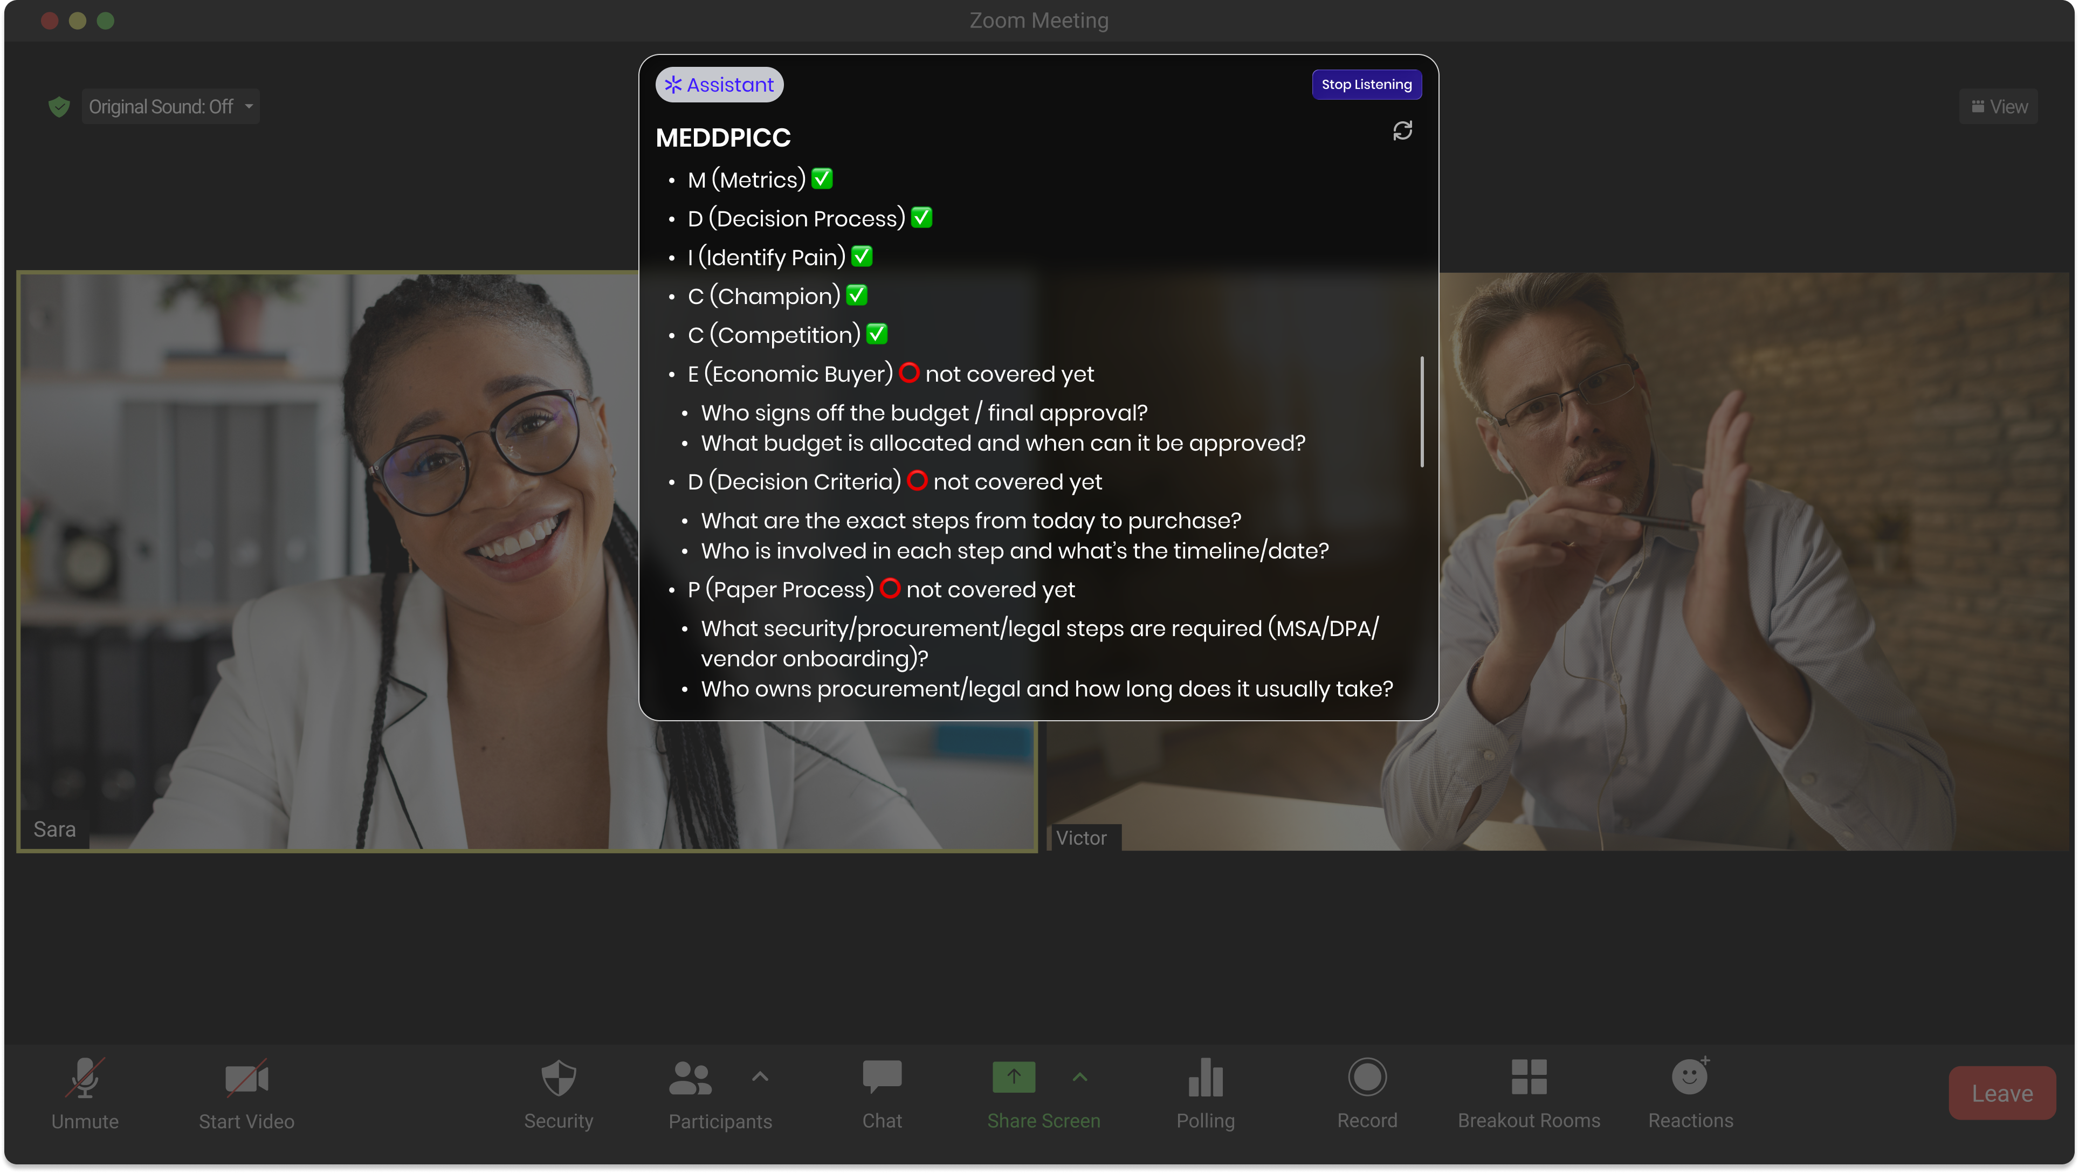
Task: Click the Metrics green checkbox
Action: [x=822, y=178]
